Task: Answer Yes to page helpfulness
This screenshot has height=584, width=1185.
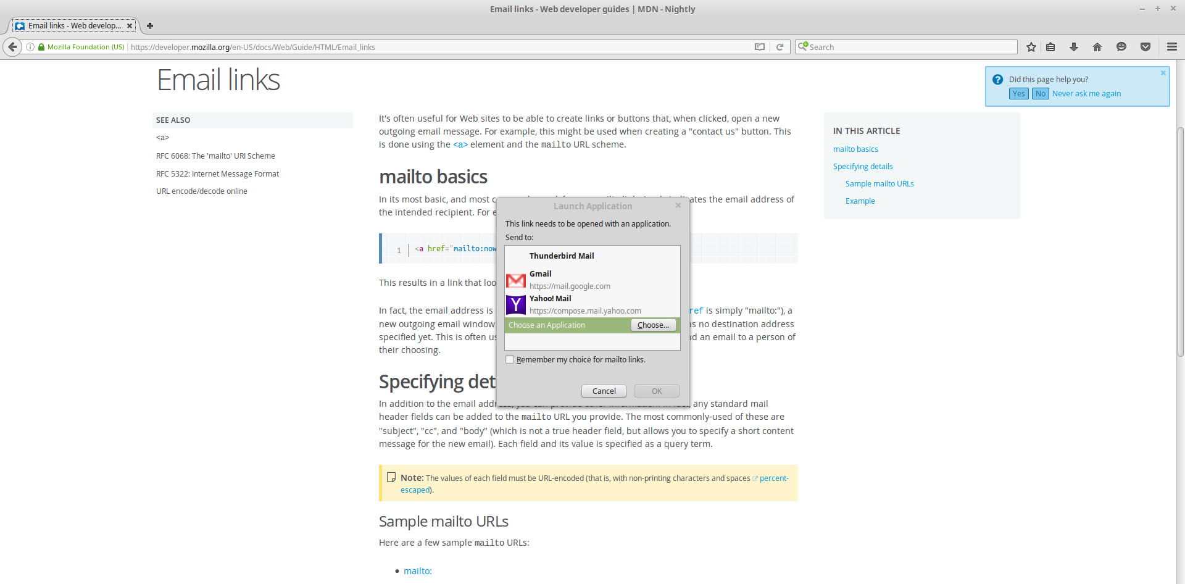Action: 1019,94
